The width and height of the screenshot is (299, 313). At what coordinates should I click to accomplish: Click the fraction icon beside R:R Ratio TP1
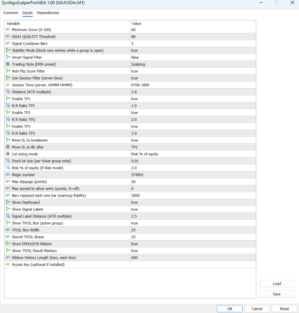[8, 106]
